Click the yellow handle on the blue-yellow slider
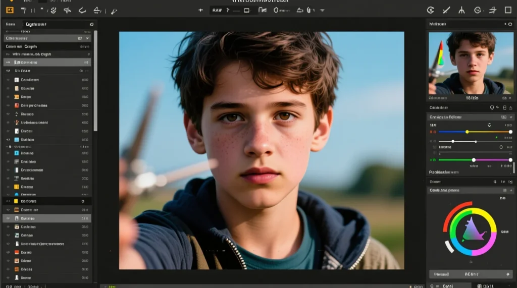The width and height of the screenshot is (517, 288). (x=467, y=132)
